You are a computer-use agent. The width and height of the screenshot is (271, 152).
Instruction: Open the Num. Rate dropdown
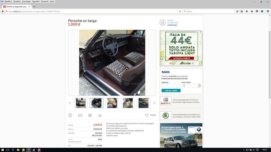click(191, 86)
